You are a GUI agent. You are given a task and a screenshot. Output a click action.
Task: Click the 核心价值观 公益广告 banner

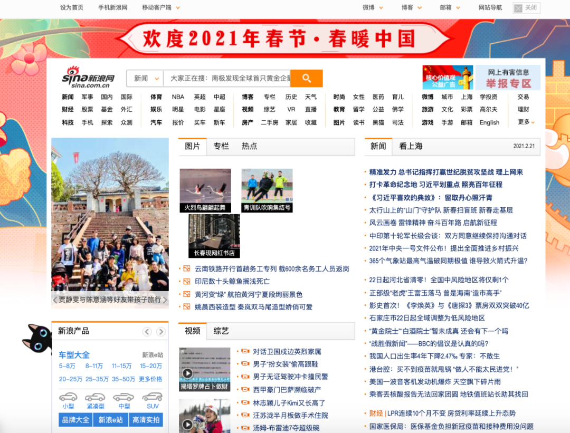[448, 78]
